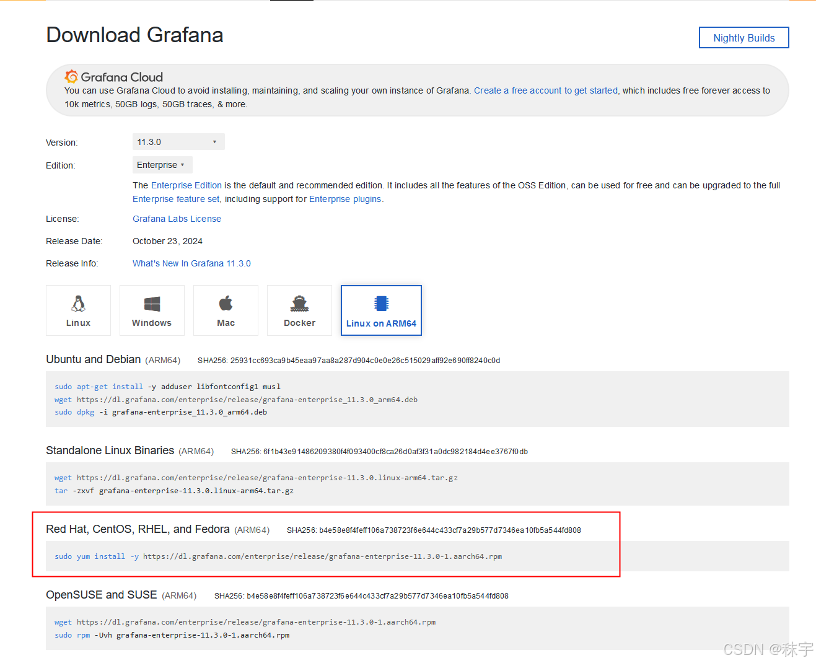The width and height of the screenshot is (816, 663).
Task: Open the Edition Enterprise dropdown
Action: (162, 165)
